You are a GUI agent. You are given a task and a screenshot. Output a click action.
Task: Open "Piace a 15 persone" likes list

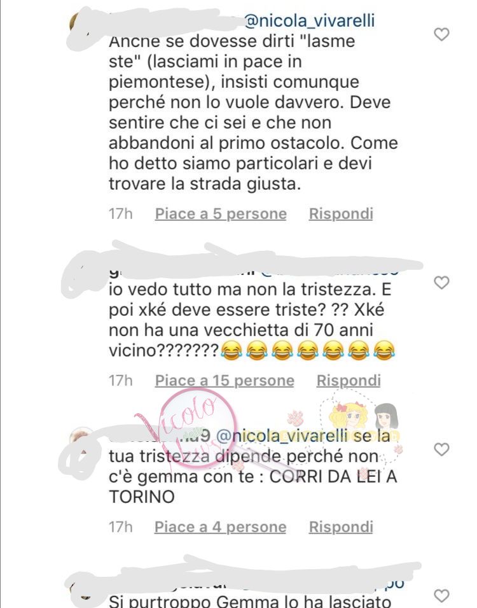coord(225,381)
